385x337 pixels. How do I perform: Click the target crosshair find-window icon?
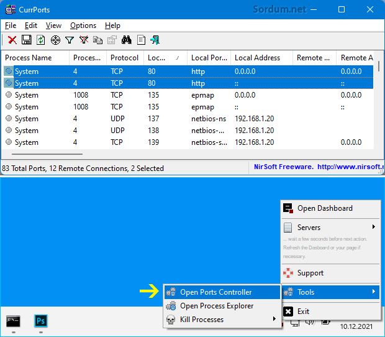(55, 40)
